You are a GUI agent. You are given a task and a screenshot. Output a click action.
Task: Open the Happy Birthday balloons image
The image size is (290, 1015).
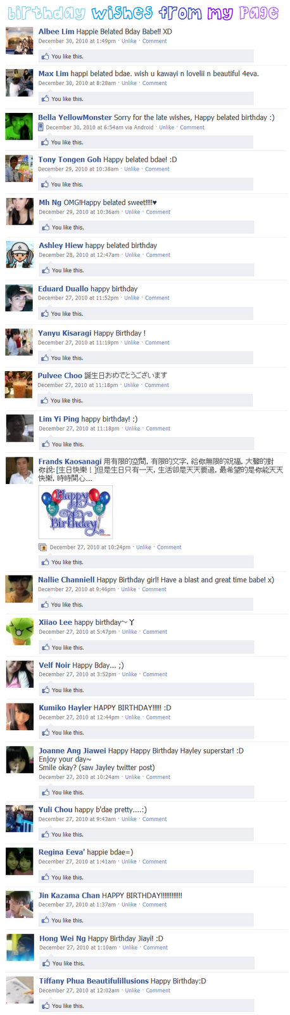(75, 513)
